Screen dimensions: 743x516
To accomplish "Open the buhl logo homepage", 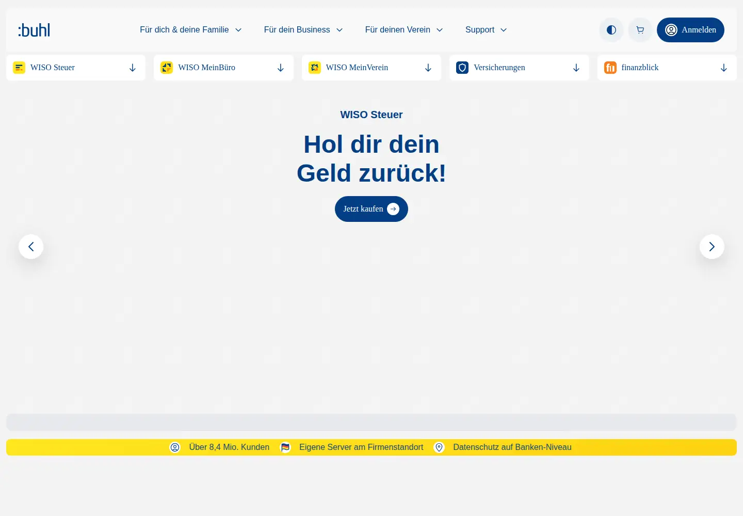I will click(34, 30).
